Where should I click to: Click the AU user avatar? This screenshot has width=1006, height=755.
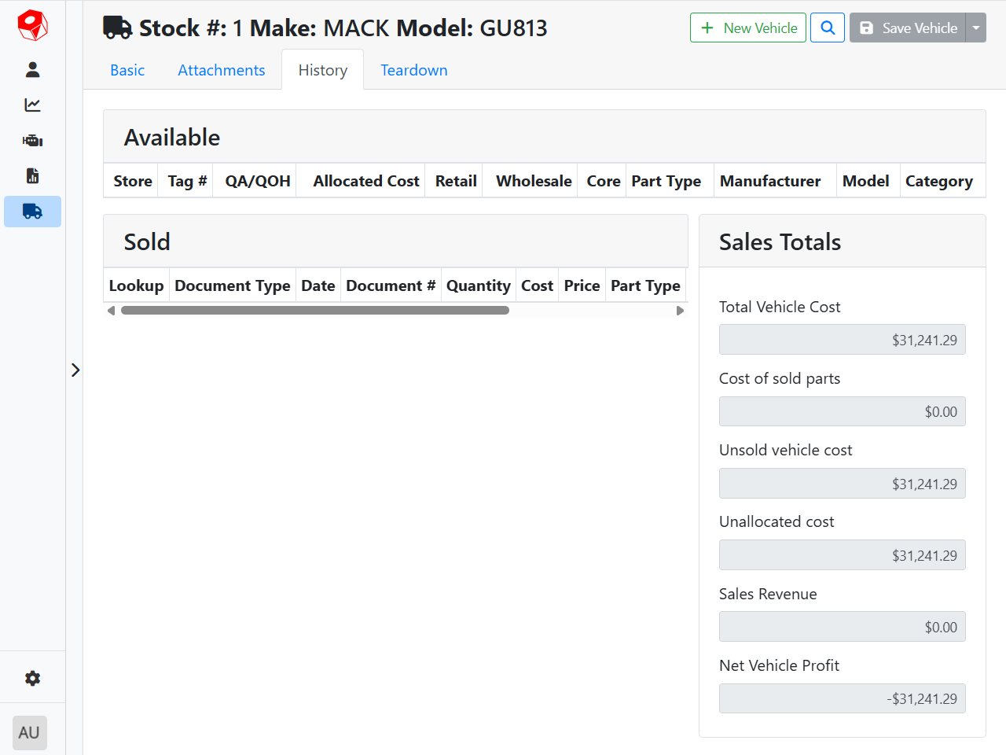(30, 733)
